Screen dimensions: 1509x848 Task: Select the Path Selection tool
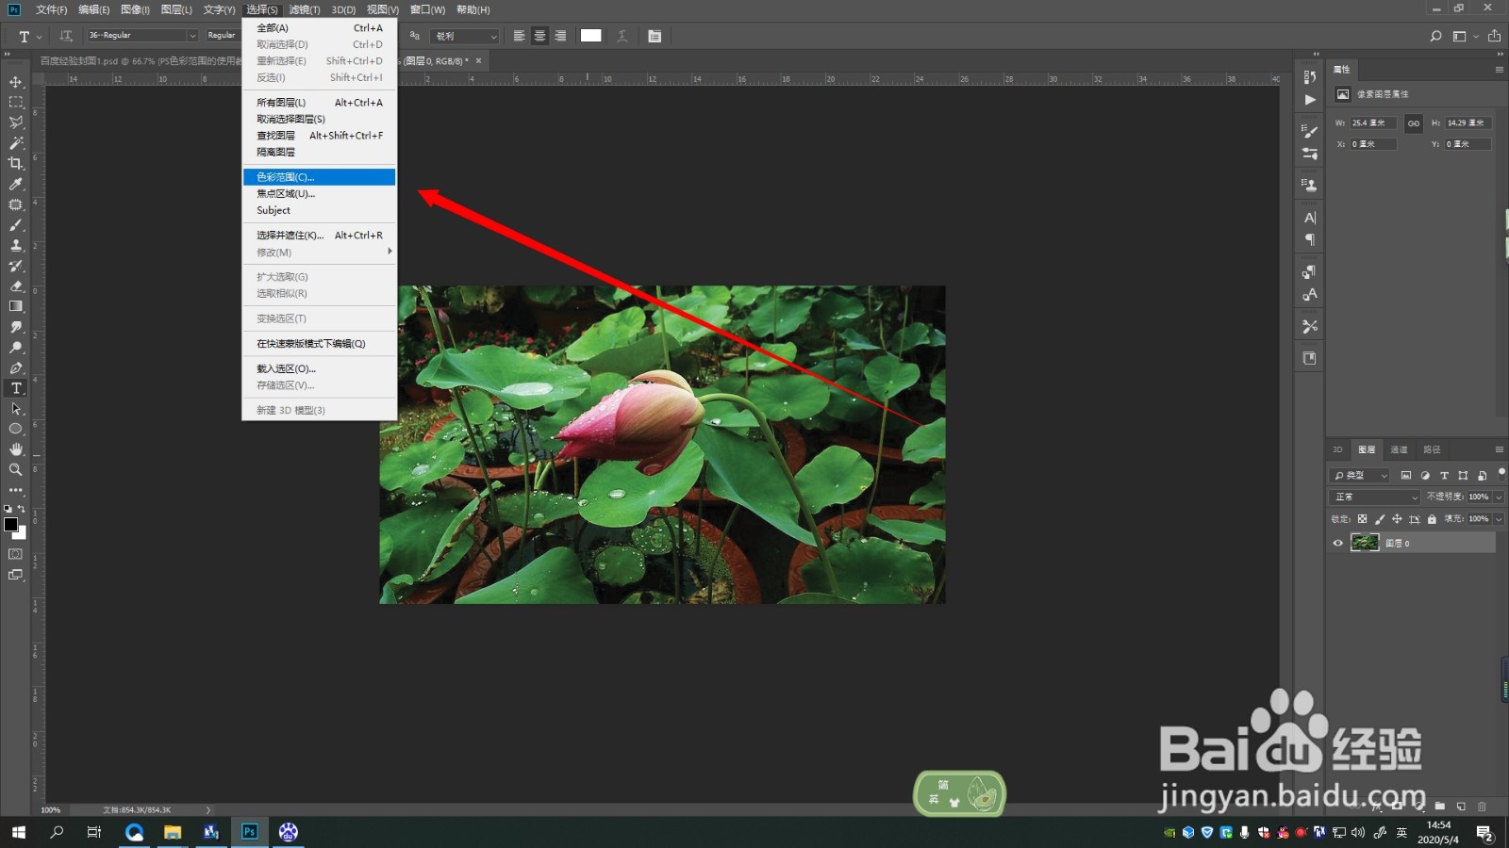click(x=16, y=409)
